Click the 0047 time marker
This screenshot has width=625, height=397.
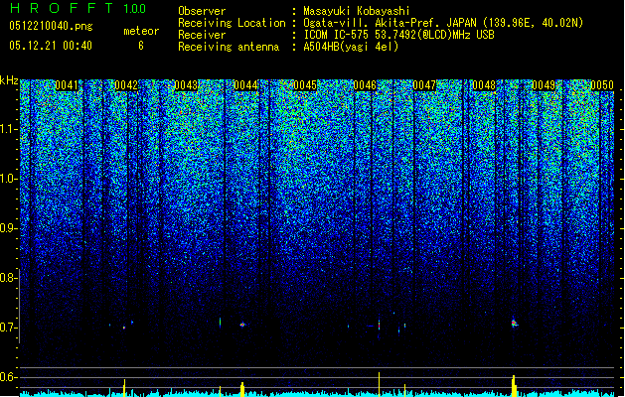424,85
